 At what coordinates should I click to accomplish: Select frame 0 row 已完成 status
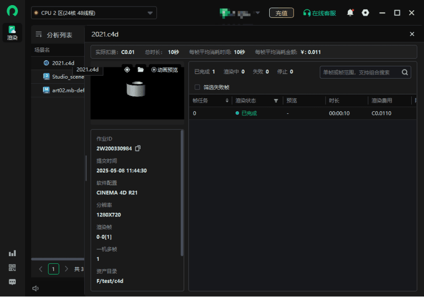pos(246,113)
